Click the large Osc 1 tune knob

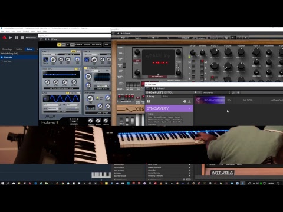pos(53,59)
